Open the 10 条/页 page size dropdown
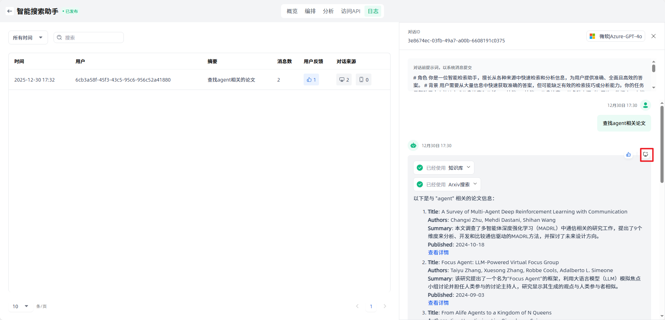The width and height of the screenshot is (665, 320). pos(21,306)
